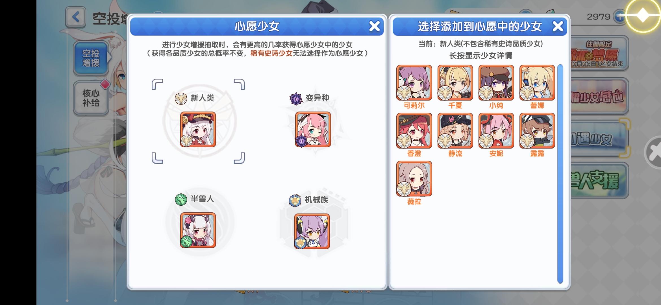This screenshot has width=661, height=305.
Task: Choose the 千夏 character icon
Action: pyautogui.click(x=455, y=83)
